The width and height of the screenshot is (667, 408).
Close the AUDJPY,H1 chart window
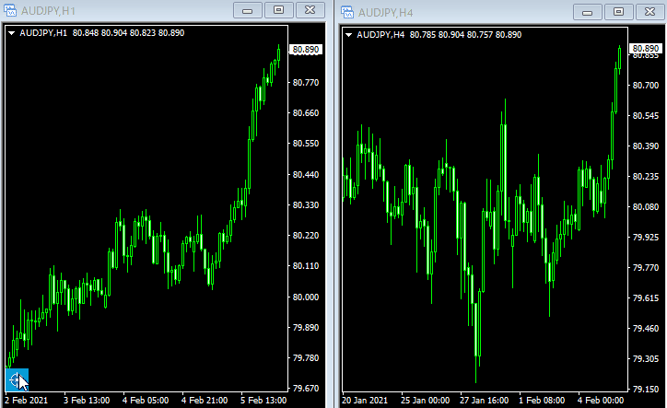pyautogui.click(x=309, y=11)
